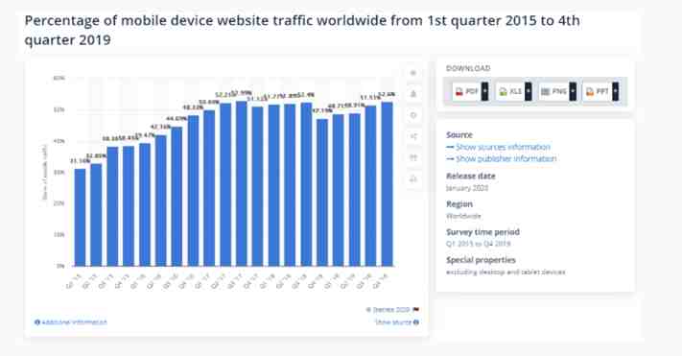Download the chart as PNG

point(553,91)
